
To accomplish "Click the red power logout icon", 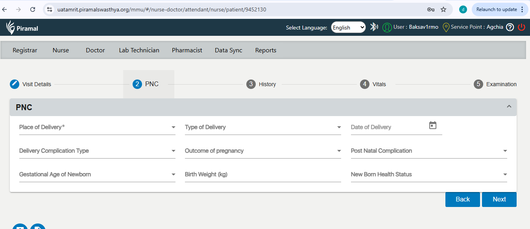I will click(x=521, y=27).
